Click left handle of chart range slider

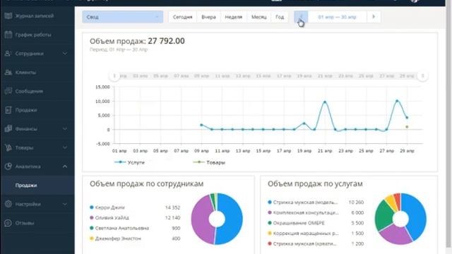(114, 76)
